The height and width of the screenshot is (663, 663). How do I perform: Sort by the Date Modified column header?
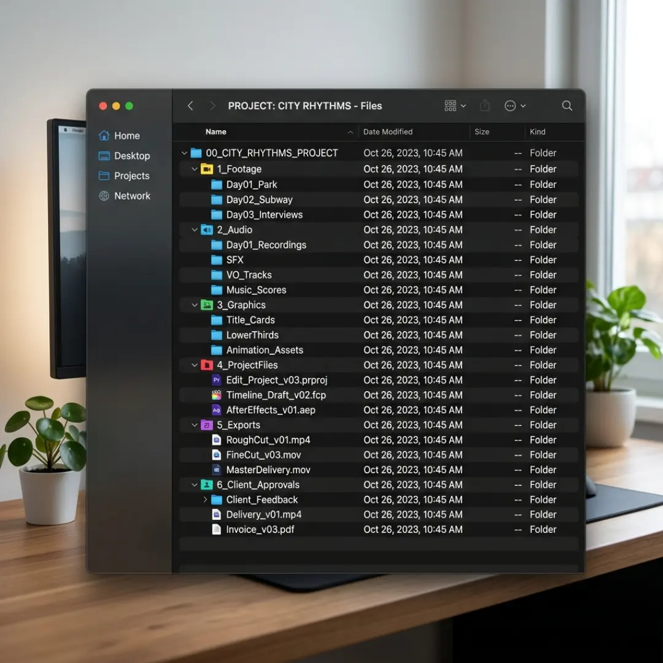coord(388,132)
